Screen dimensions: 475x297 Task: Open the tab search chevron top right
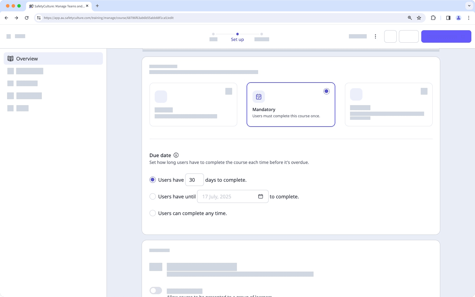[468, 6]
